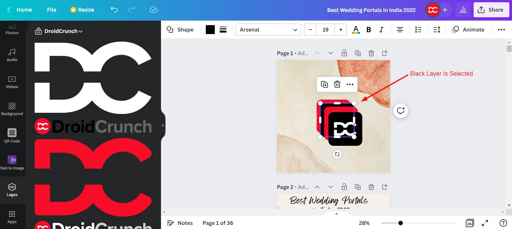
Task: Move Page 1 down with chevron
Action: tap(330, 53)
